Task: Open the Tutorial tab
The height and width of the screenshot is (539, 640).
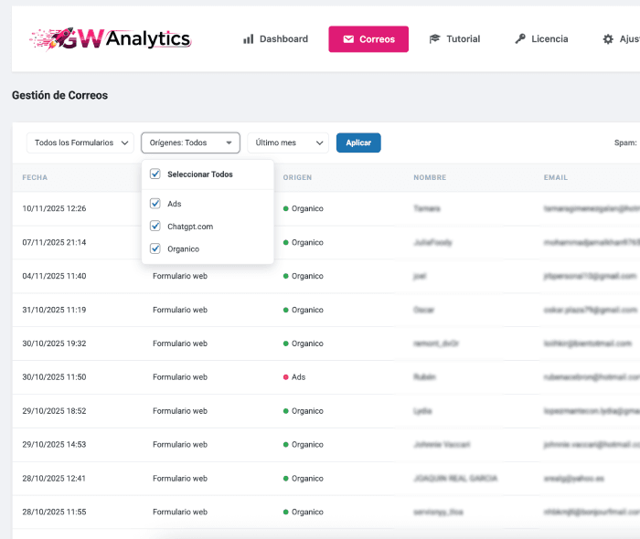Action: (x=454, y=39)
